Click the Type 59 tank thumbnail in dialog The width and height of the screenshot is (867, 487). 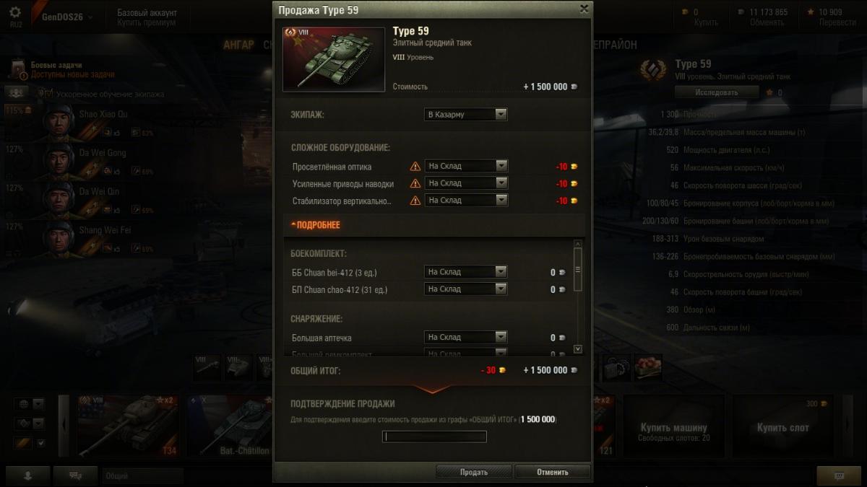coord(334,59)
